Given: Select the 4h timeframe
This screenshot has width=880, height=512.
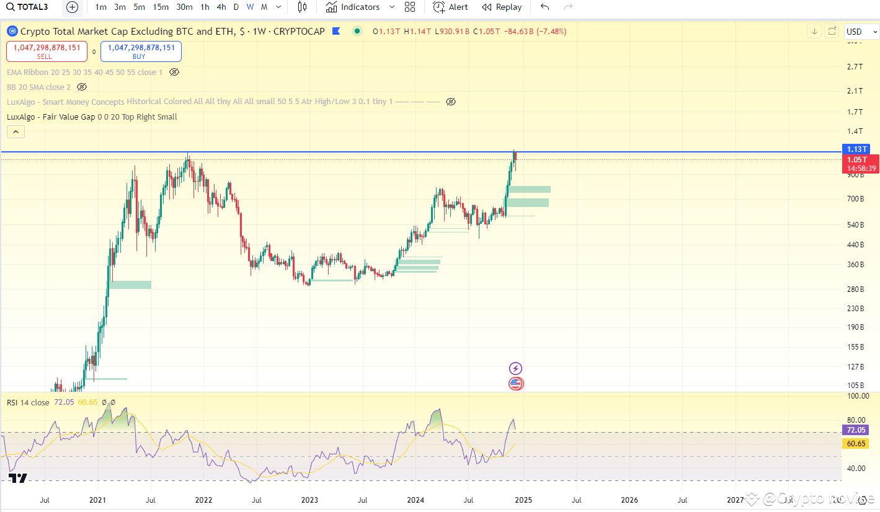Looking at the screenshot, I should tap(221, 7).
